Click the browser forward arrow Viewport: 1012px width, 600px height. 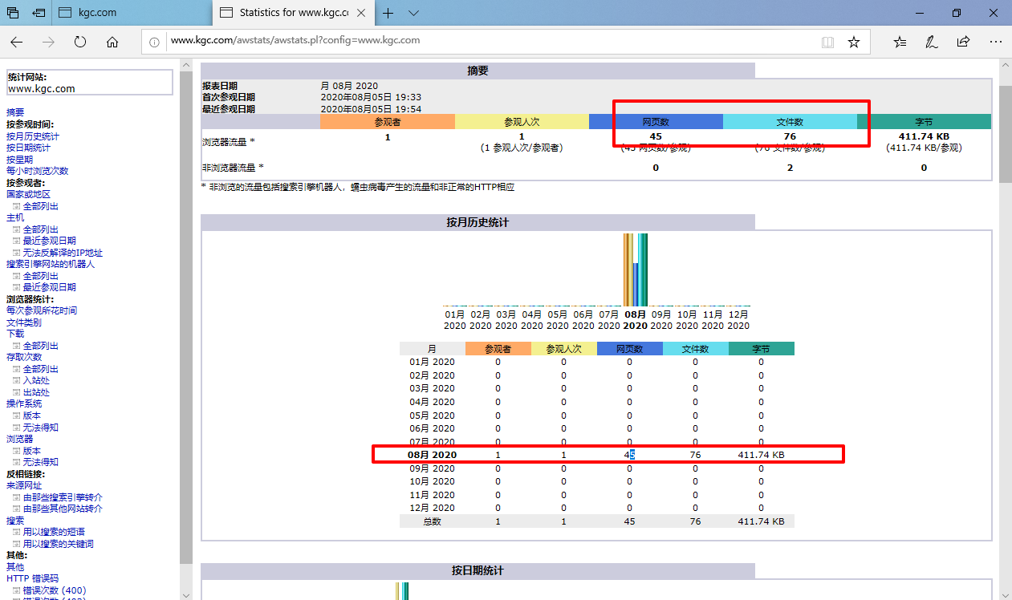coord(49,42)
